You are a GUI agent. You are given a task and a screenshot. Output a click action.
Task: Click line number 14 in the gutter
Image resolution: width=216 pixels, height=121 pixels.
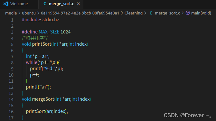11,99
